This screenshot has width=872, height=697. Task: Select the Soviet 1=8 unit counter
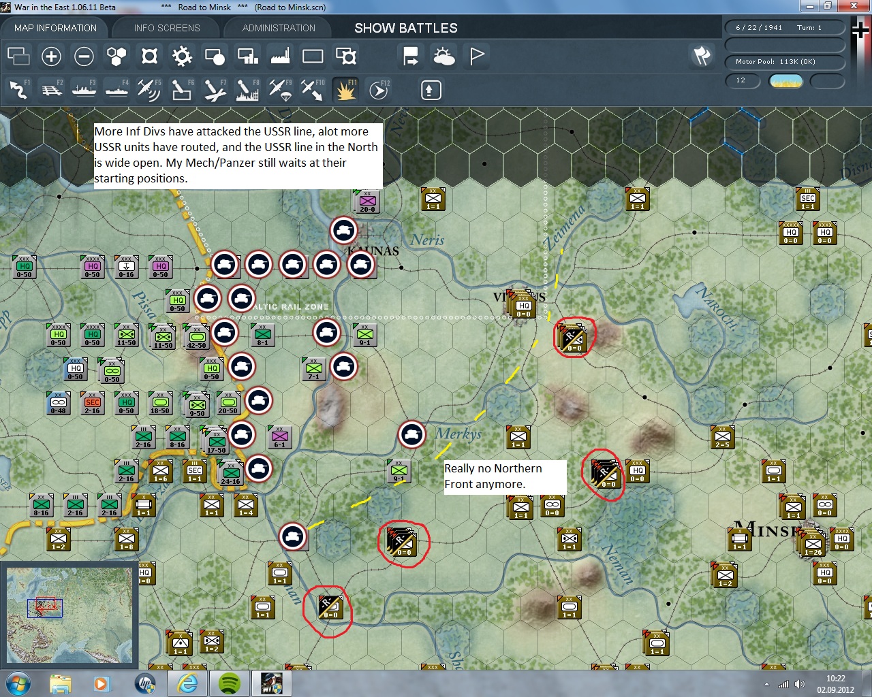coord(126,539)
